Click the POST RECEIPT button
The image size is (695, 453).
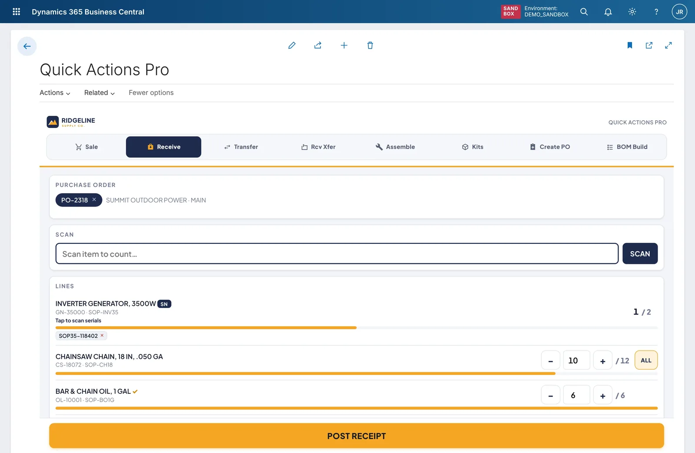point(357,436)
